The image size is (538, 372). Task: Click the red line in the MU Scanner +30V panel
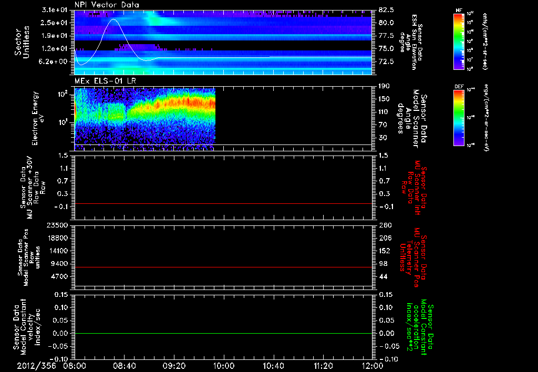(x=223, y=203)
